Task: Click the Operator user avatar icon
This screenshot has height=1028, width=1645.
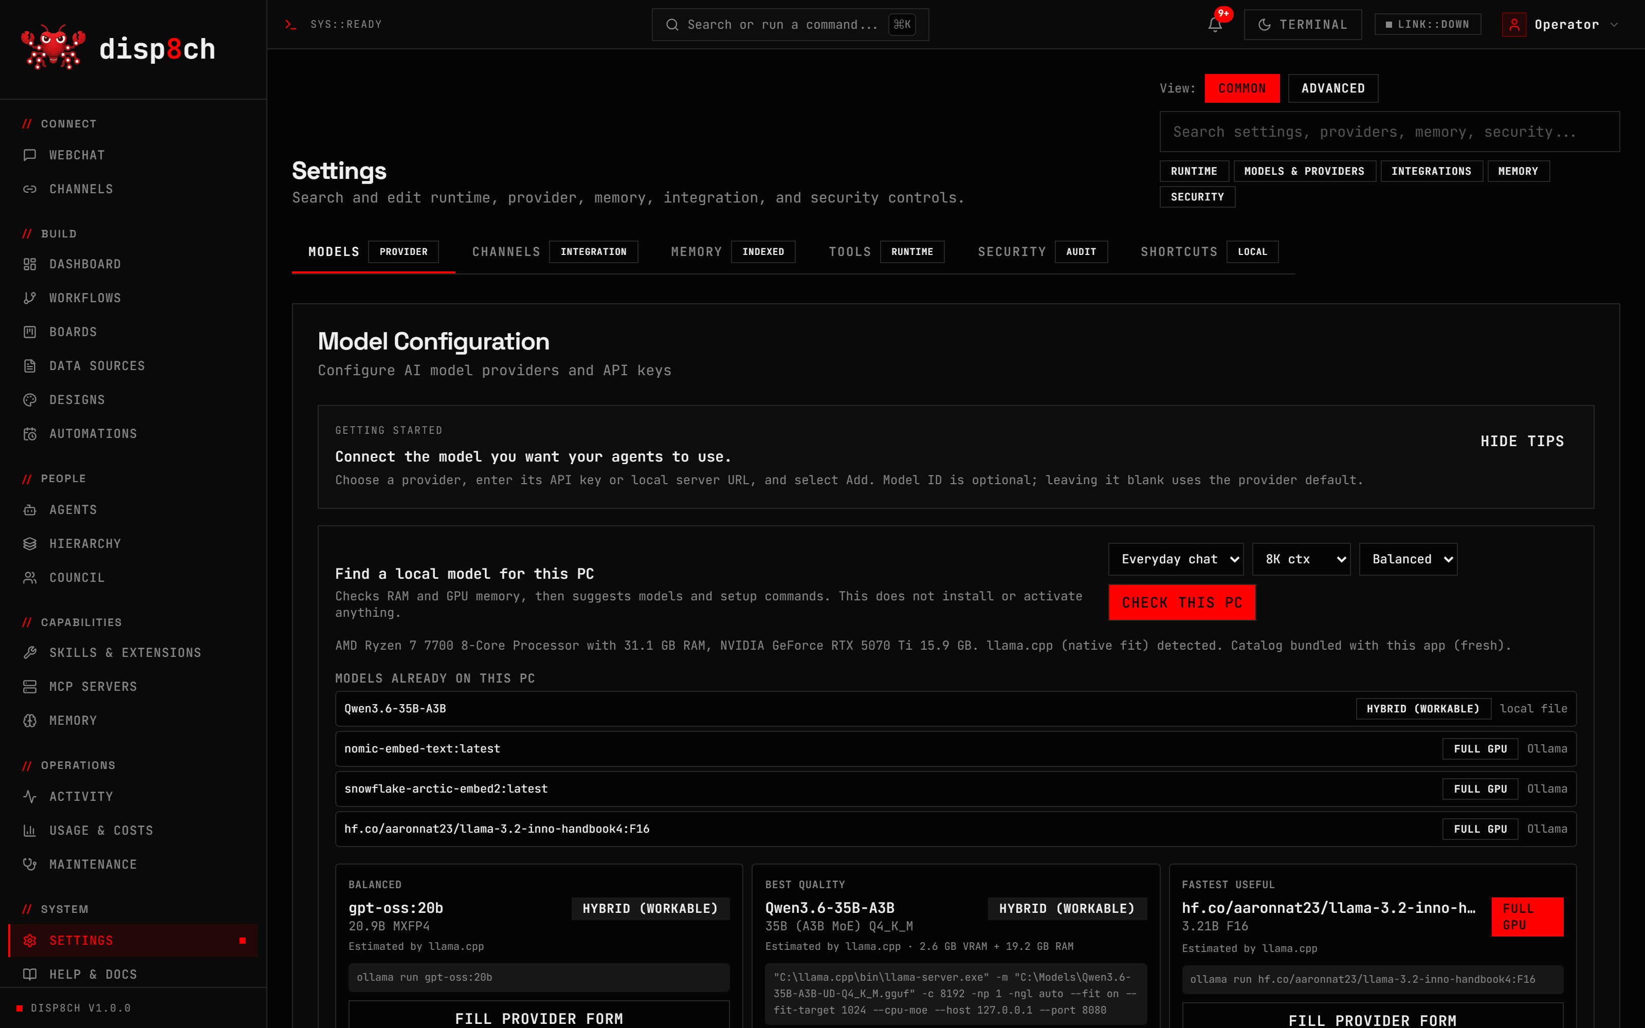Action: coord(1514,25)
